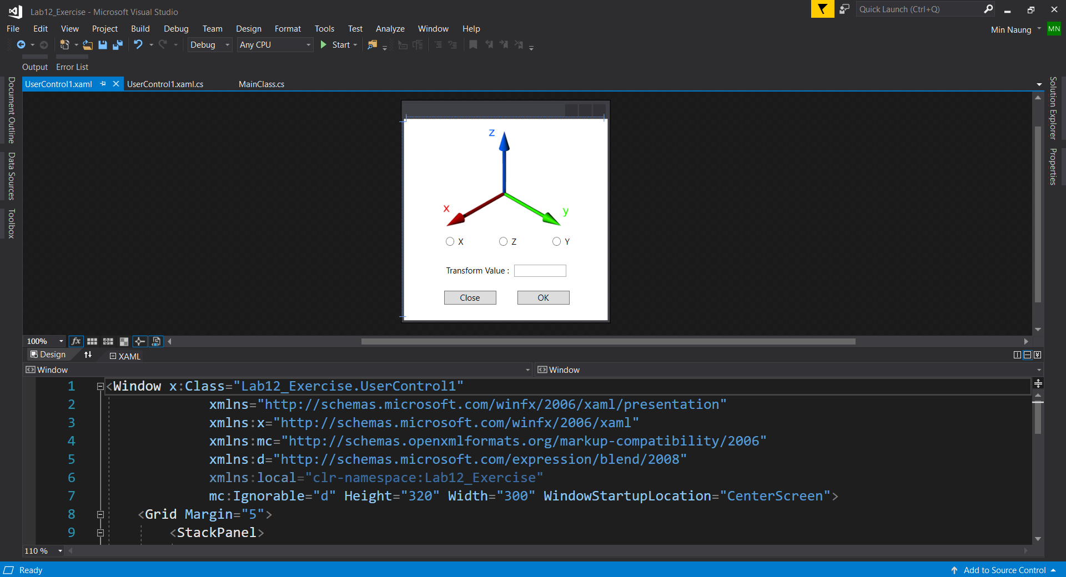
Task: Click Add to Source Control in the status bar
Action: pyautogui.click(x=1004, y=570)
